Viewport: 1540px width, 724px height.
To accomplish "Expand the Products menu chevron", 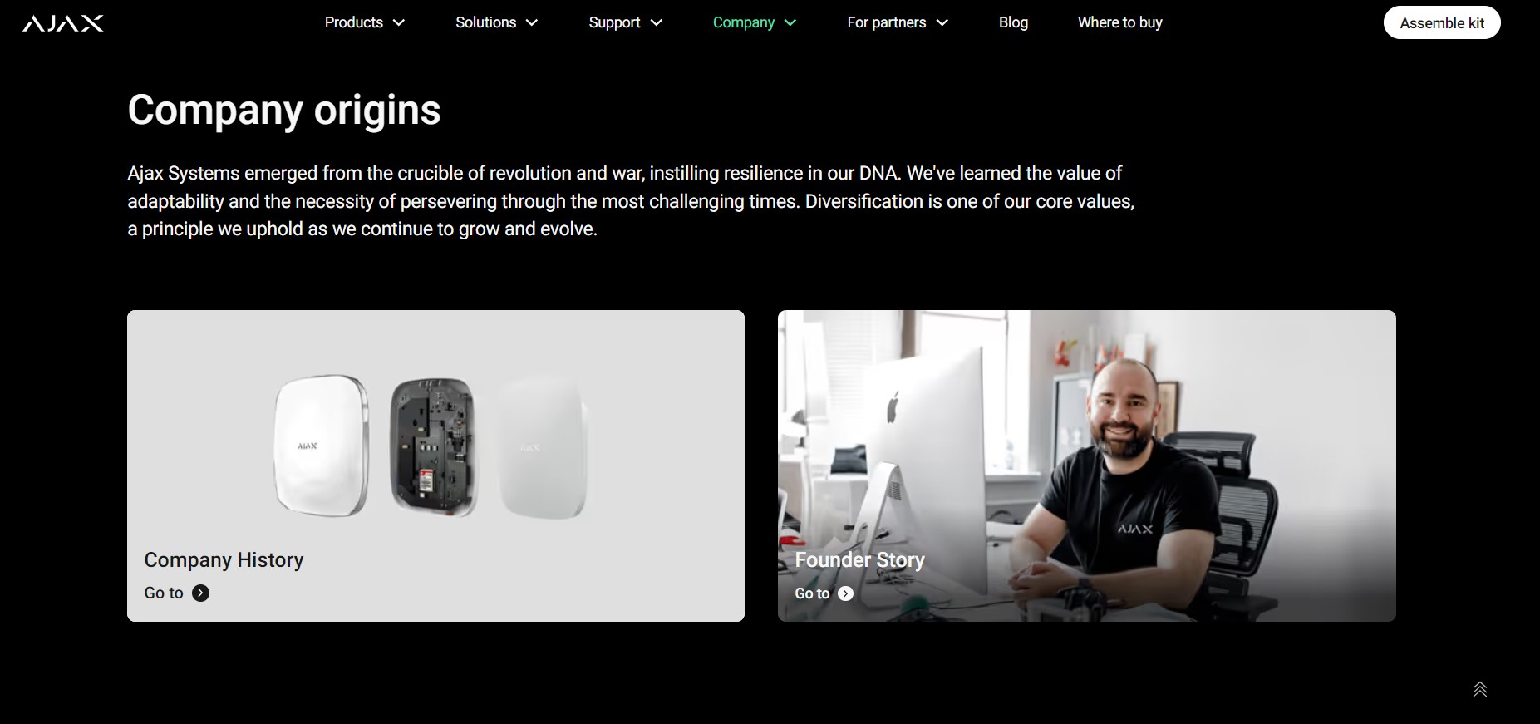I will click(399, 23).
